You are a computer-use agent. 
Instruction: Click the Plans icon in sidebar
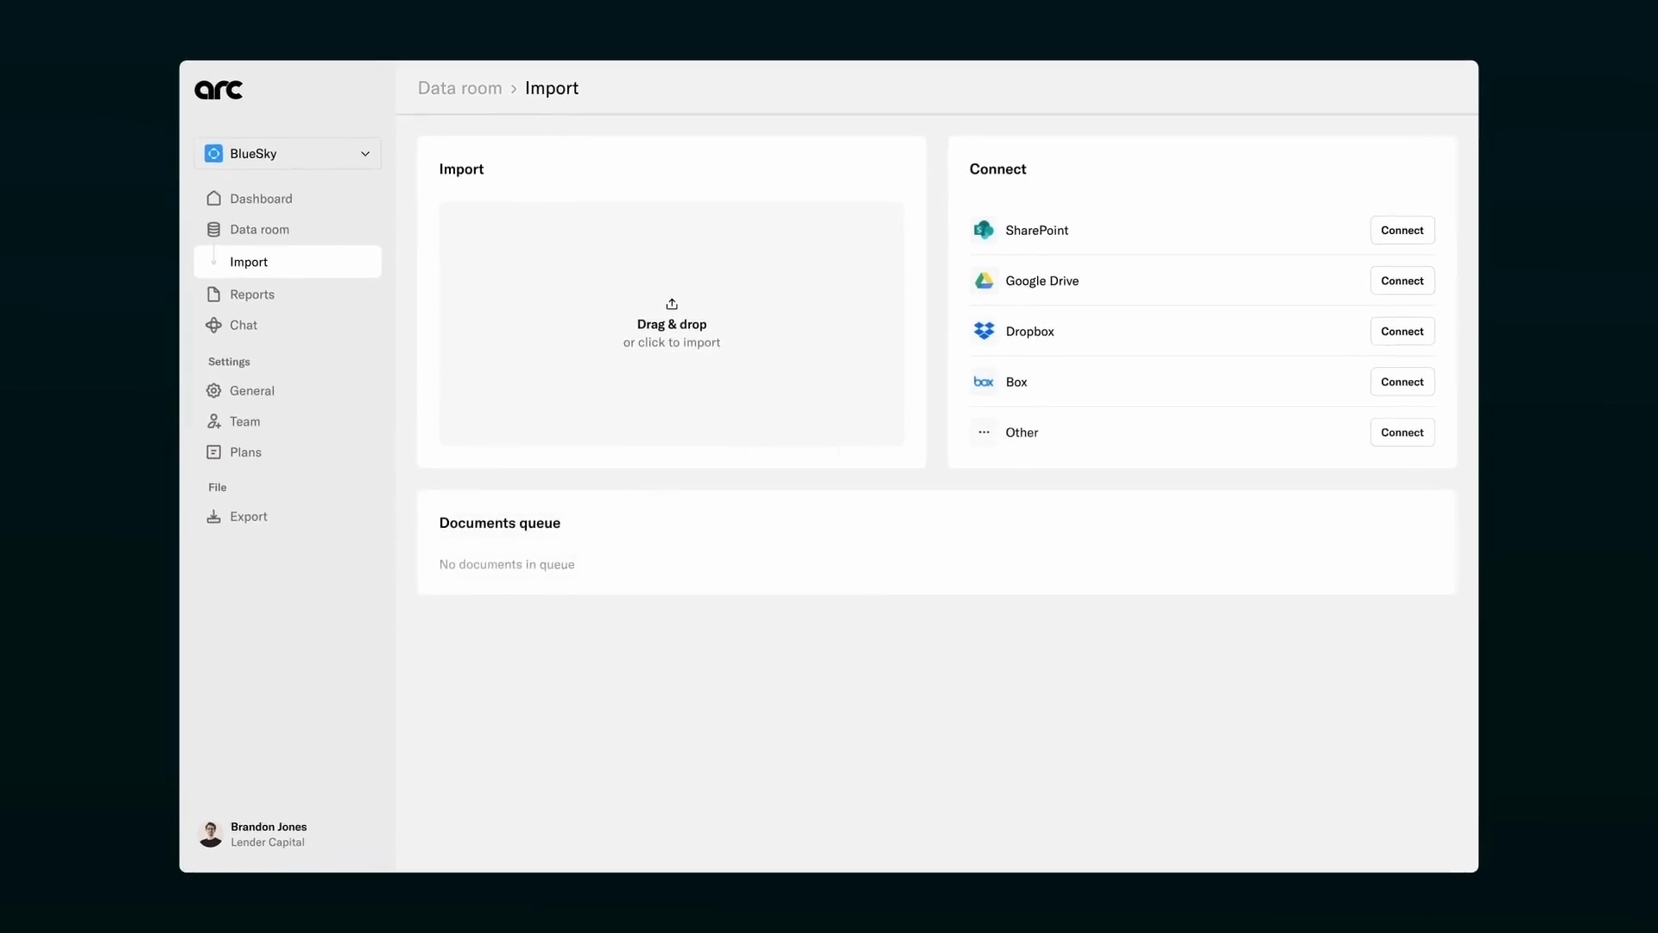coord(213,453)
